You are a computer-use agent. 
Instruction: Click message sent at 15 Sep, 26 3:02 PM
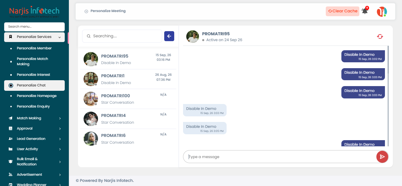click(363, 56)
